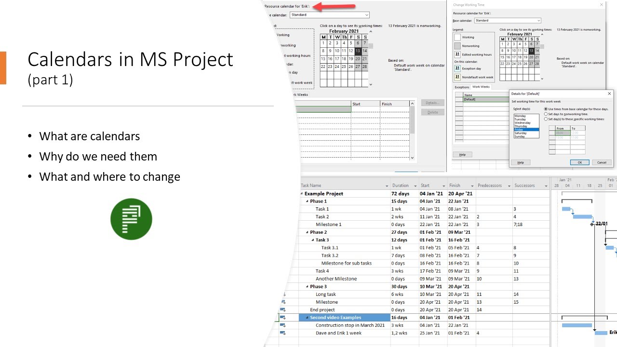Close the Change Working Time dialog

601,4
